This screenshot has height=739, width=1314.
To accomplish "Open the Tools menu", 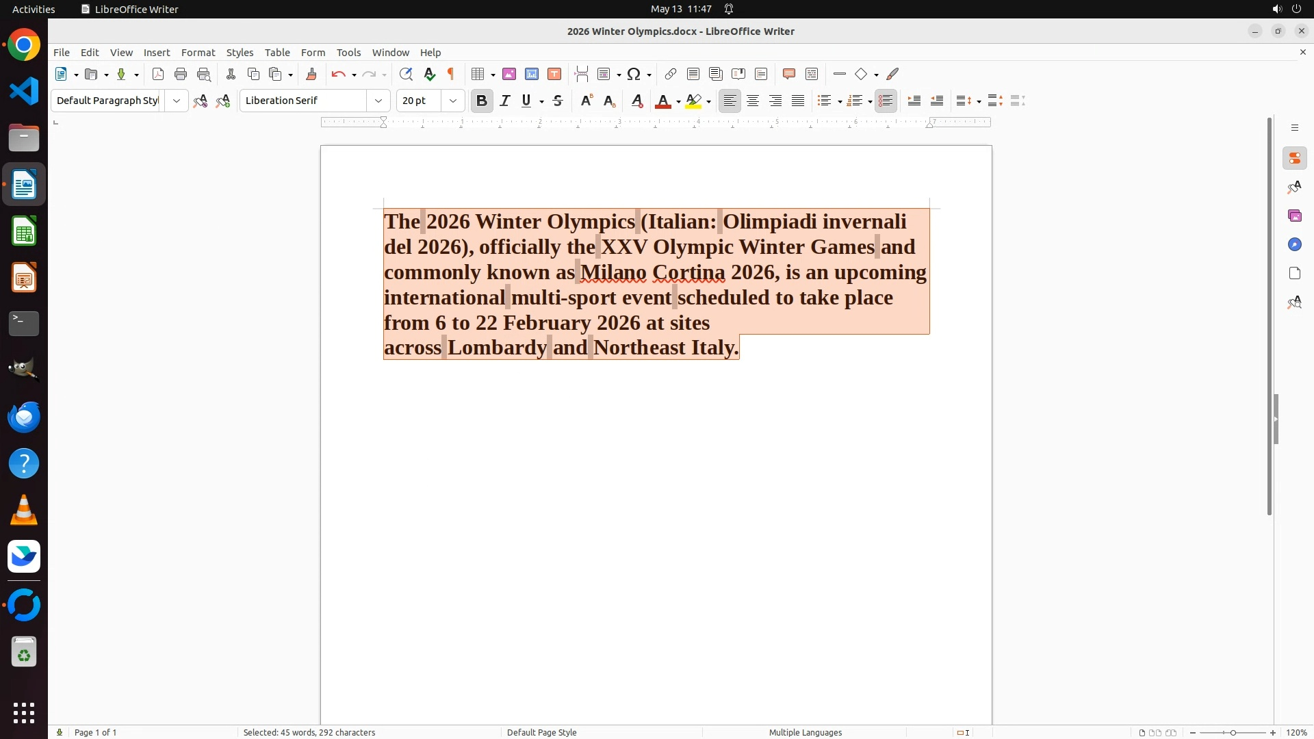I will tap(348, 52).
